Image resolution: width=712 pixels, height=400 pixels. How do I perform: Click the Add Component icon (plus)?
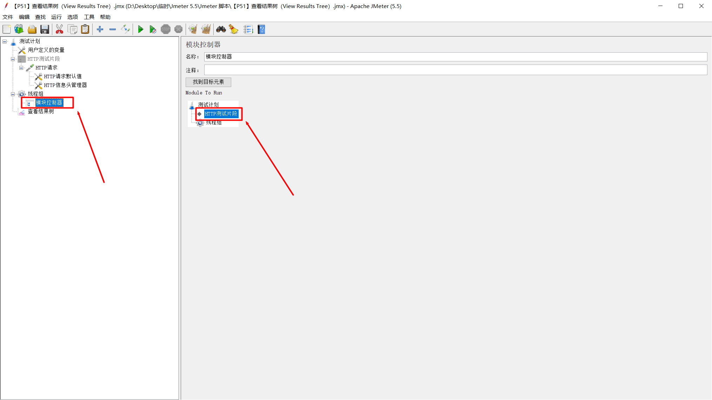pyautogui.click(x=100, y=29)
